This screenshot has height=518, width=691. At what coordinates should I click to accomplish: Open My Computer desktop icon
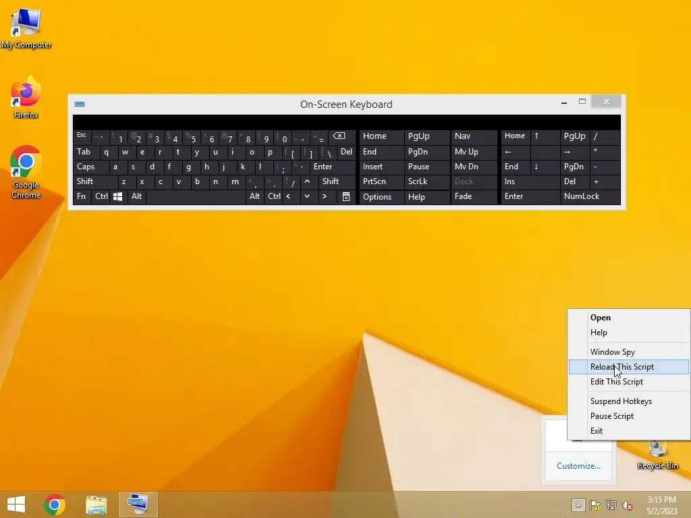tap(26, 28)
